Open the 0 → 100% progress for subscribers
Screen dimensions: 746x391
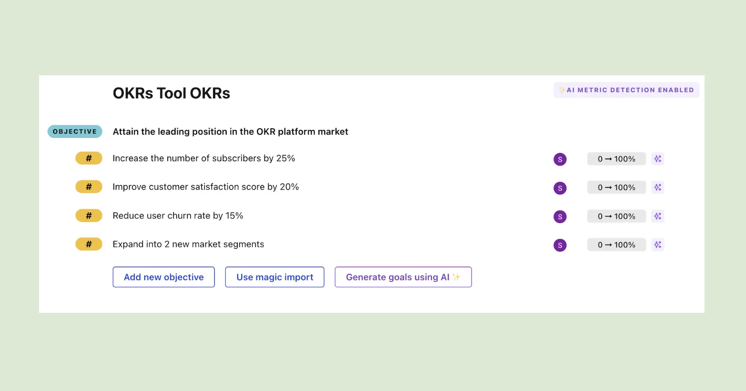(616, 159)
